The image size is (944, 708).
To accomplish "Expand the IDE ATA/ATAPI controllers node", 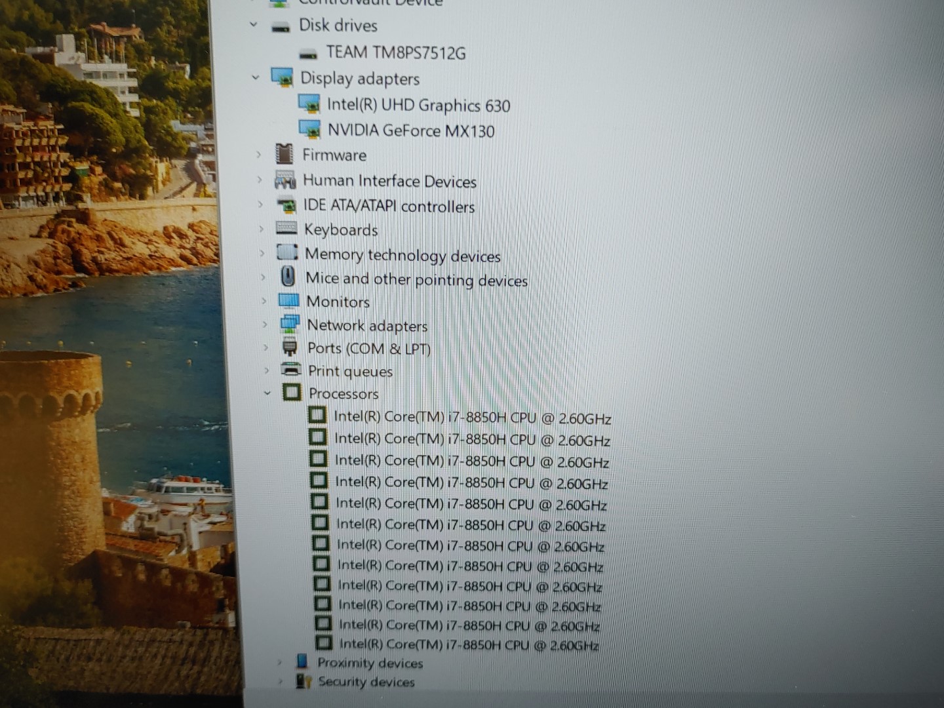I will click(261, 205).
